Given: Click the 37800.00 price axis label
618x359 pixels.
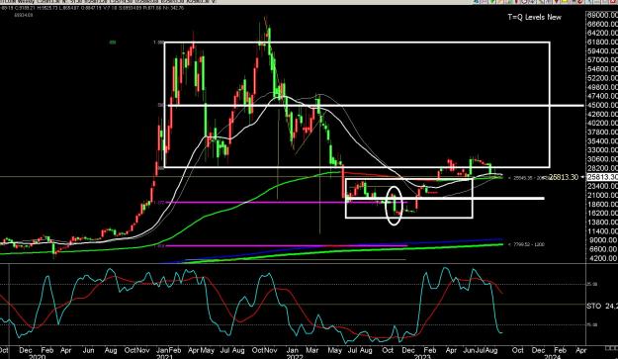Looking at the screenshot, I should pos(602,132).
